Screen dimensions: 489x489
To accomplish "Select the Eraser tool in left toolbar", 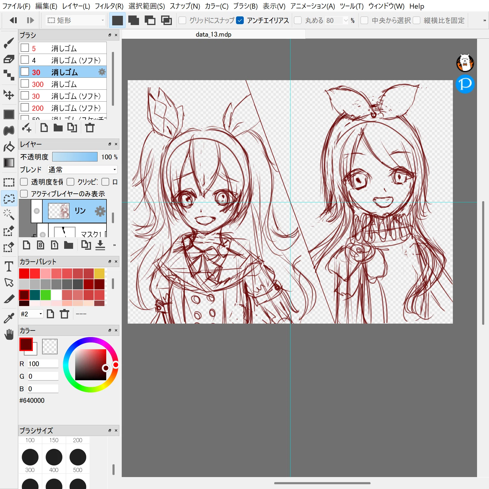I will click(9, 59).
